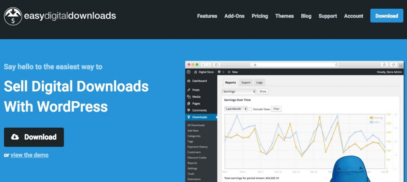Click the Downloads icon in the sidebar
The width and height of the screenshot is (407, 182).
click(x=189, y=117)
